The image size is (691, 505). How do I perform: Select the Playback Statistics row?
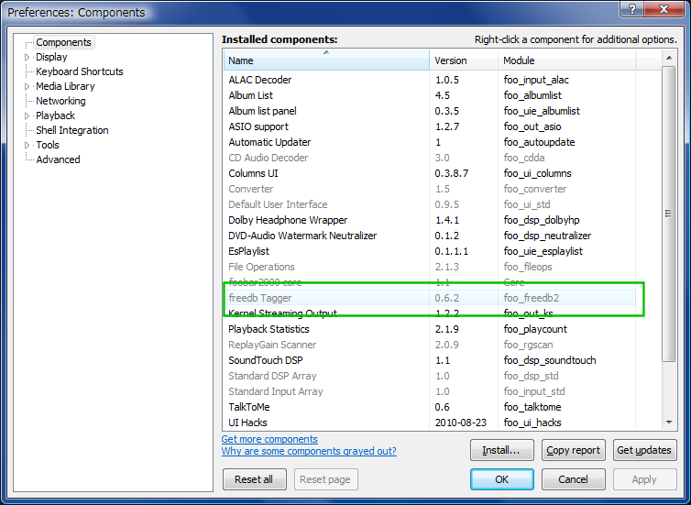[430, 329]
